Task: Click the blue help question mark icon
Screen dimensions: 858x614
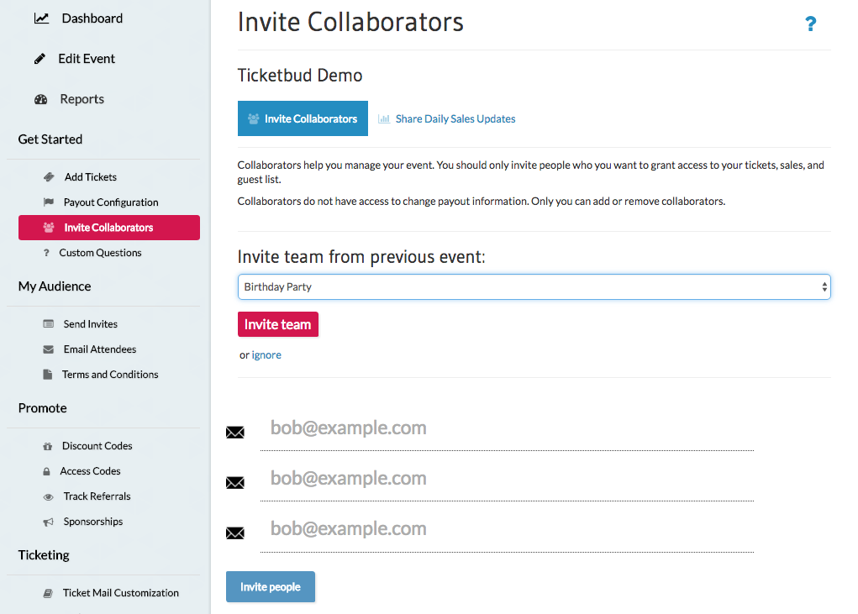Action: tap(810, 23)
